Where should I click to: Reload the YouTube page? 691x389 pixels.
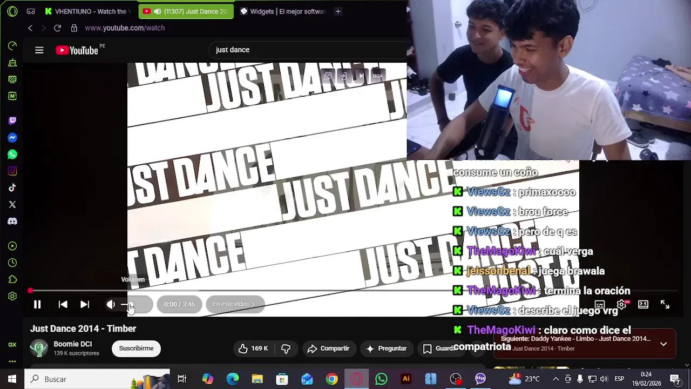click(57, 28)
